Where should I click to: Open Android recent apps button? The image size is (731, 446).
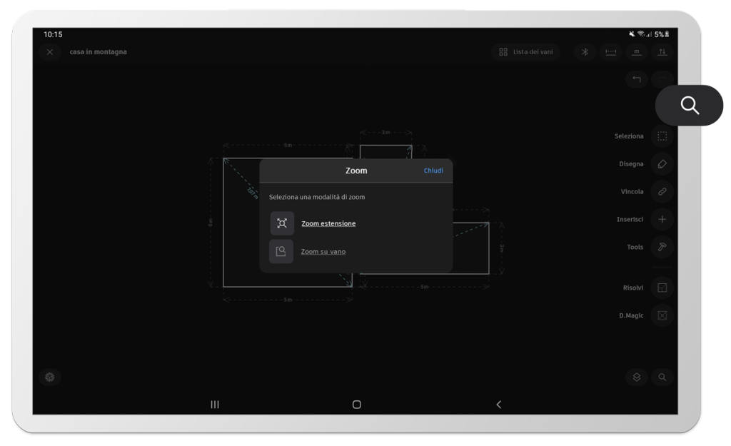tap(214, 405)
